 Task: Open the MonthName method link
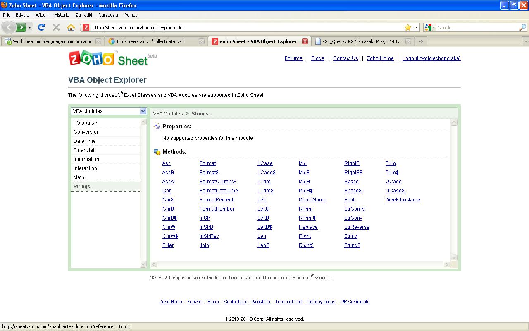(312, 200)
